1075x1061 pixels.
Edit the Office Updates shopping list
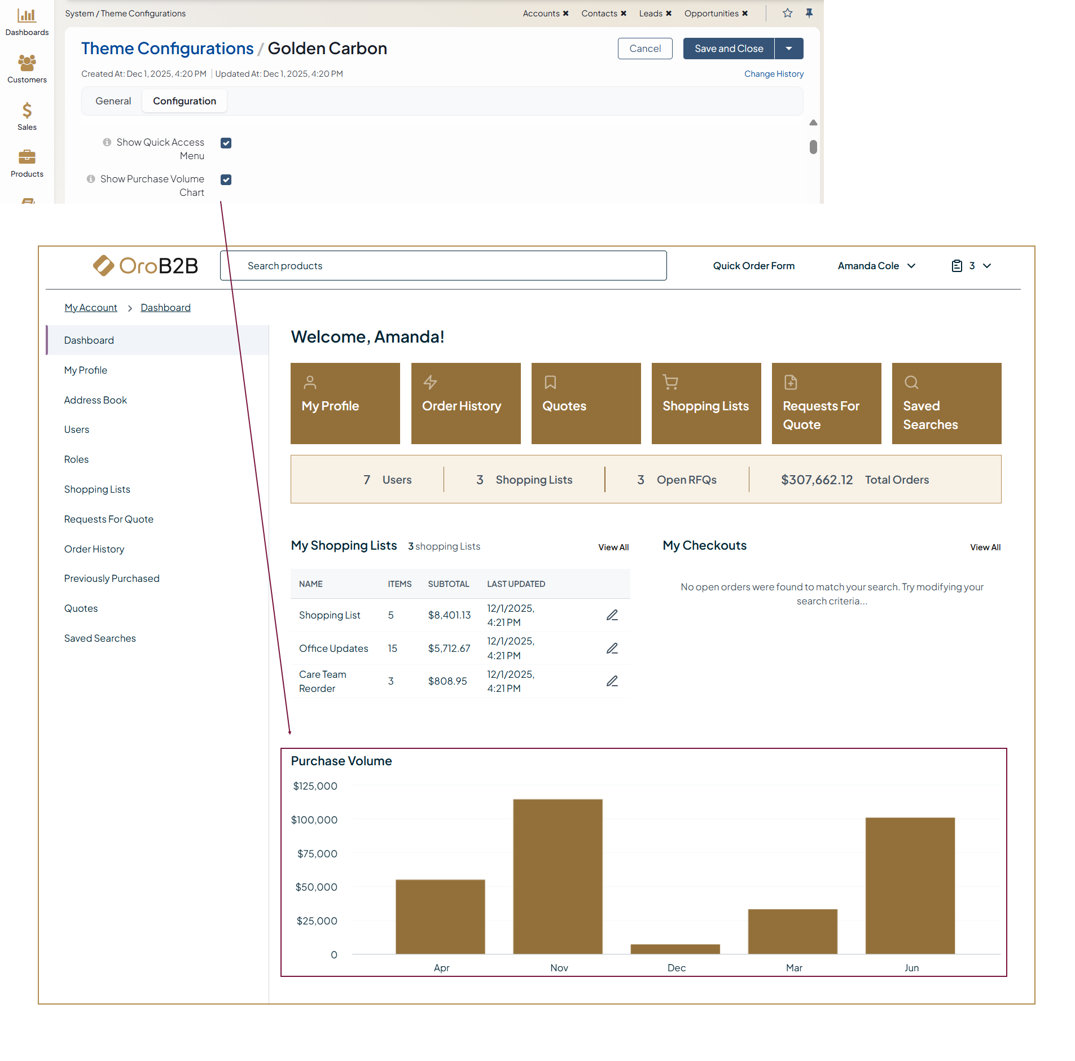pos(612,648)
